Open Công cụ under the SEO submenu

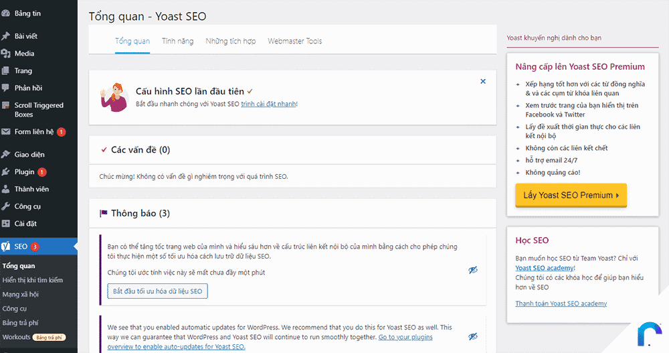[x=15, y=309]
